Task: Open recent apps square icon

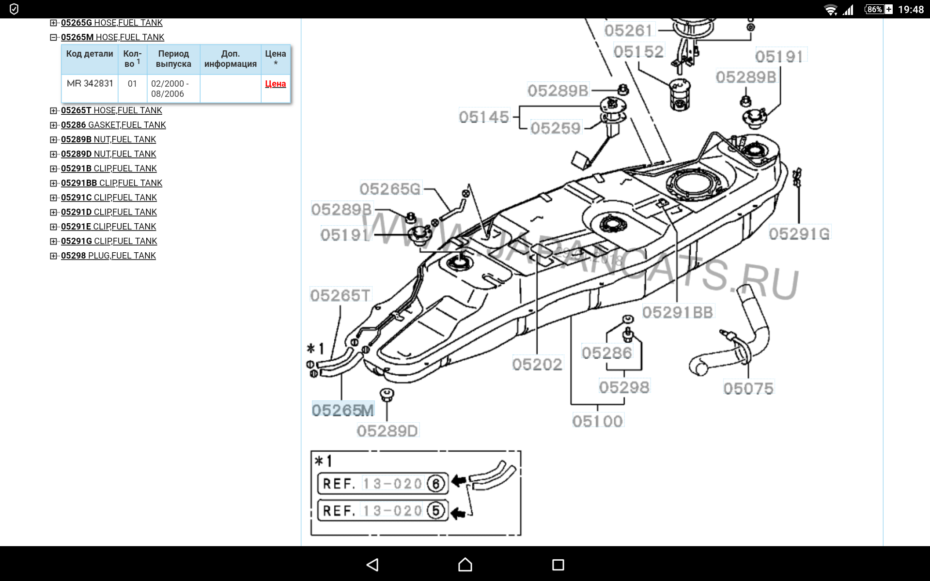Action: [x=558, y=565]
